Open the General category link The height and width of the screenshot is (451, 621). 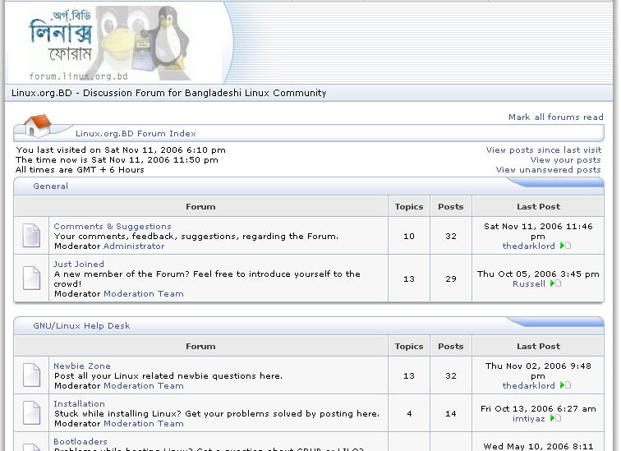50,186
